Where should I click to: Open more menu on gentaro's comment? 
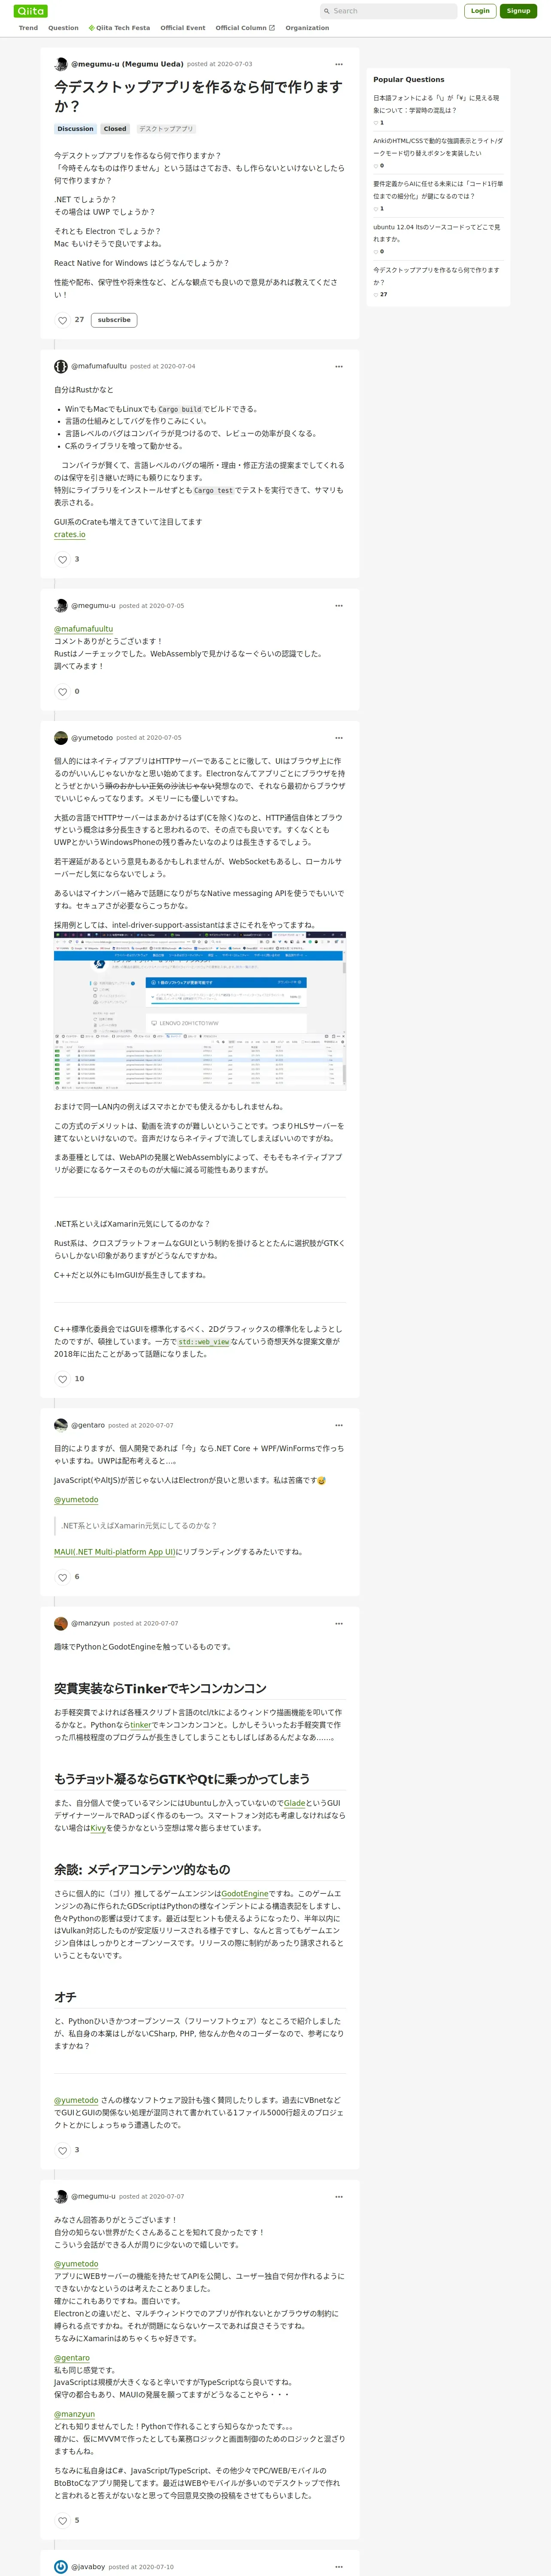pyautogui.click(x=339, y=1425)
